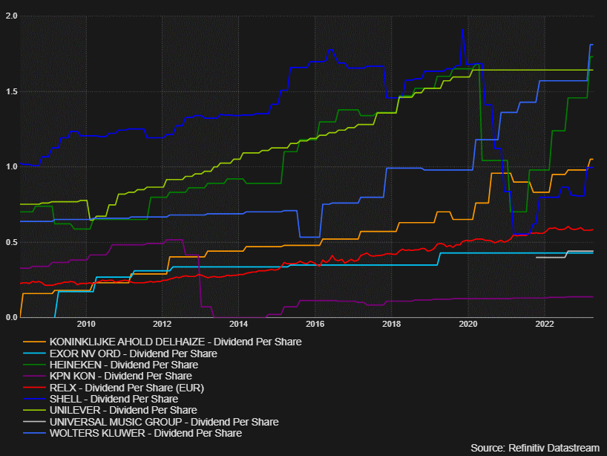Click the 2012 x-axis label
Screen dimensions: 607x456
tap(163, 324)
